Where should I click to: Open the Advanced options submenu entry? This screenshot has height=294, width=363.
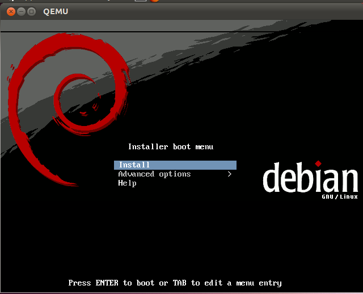(x=175, y=174)
